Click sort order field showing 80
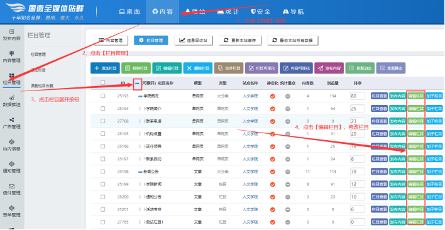This screenshot has width=445, height=230. [358, 96]
